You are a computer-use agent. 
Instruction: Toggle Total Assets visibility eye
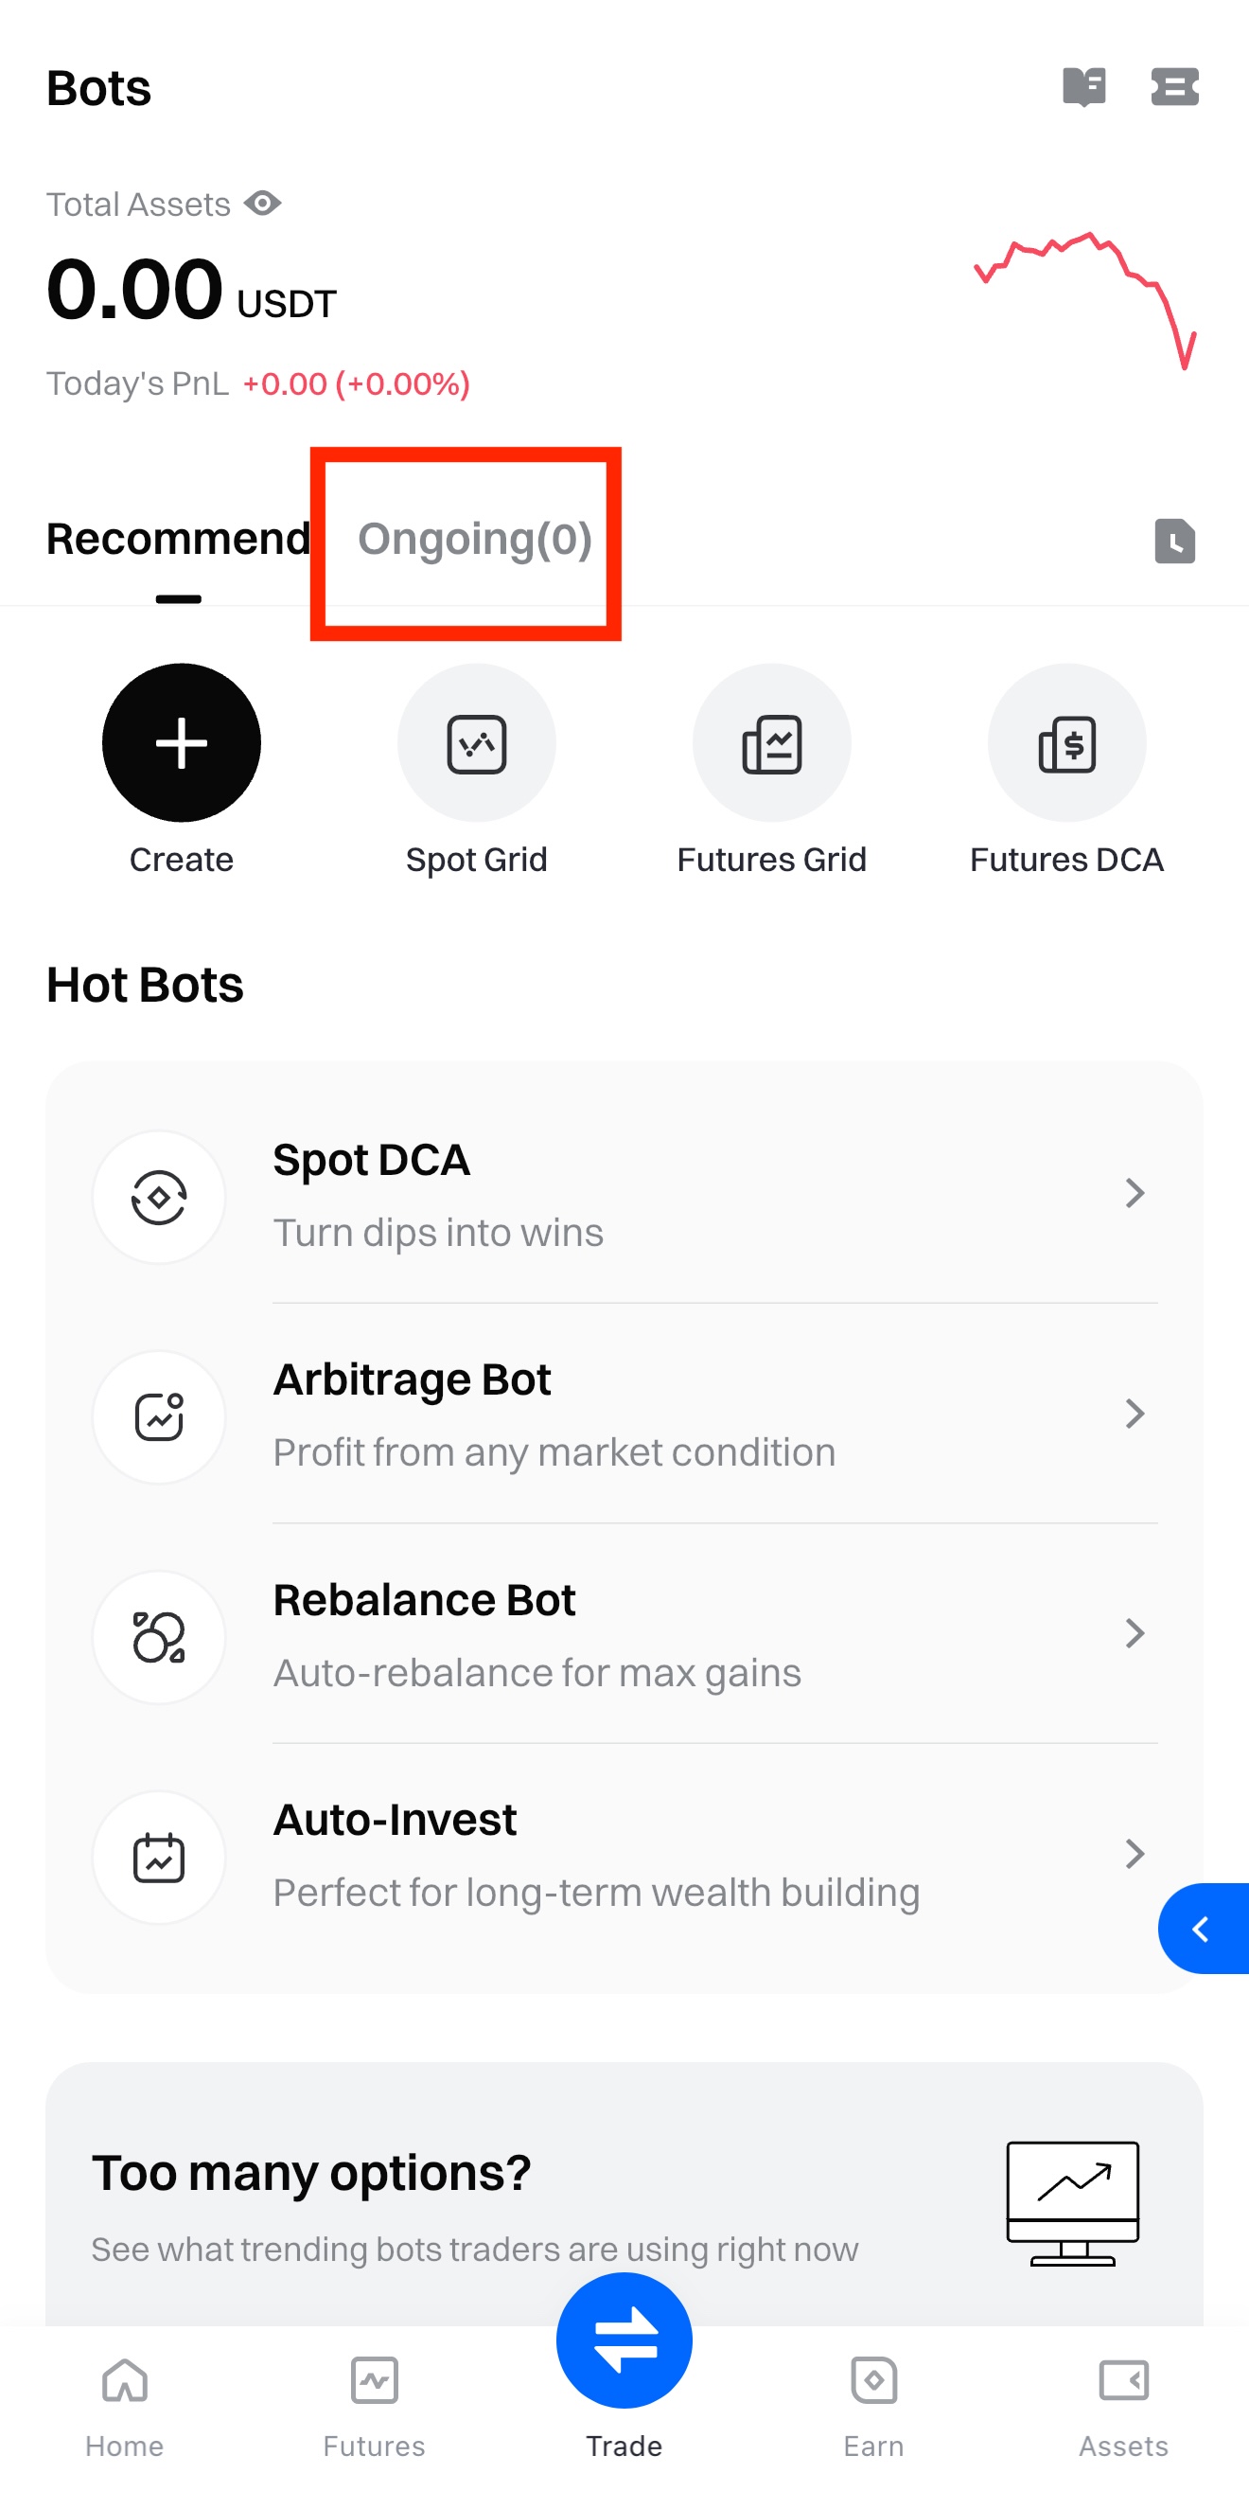click(263, 204)
